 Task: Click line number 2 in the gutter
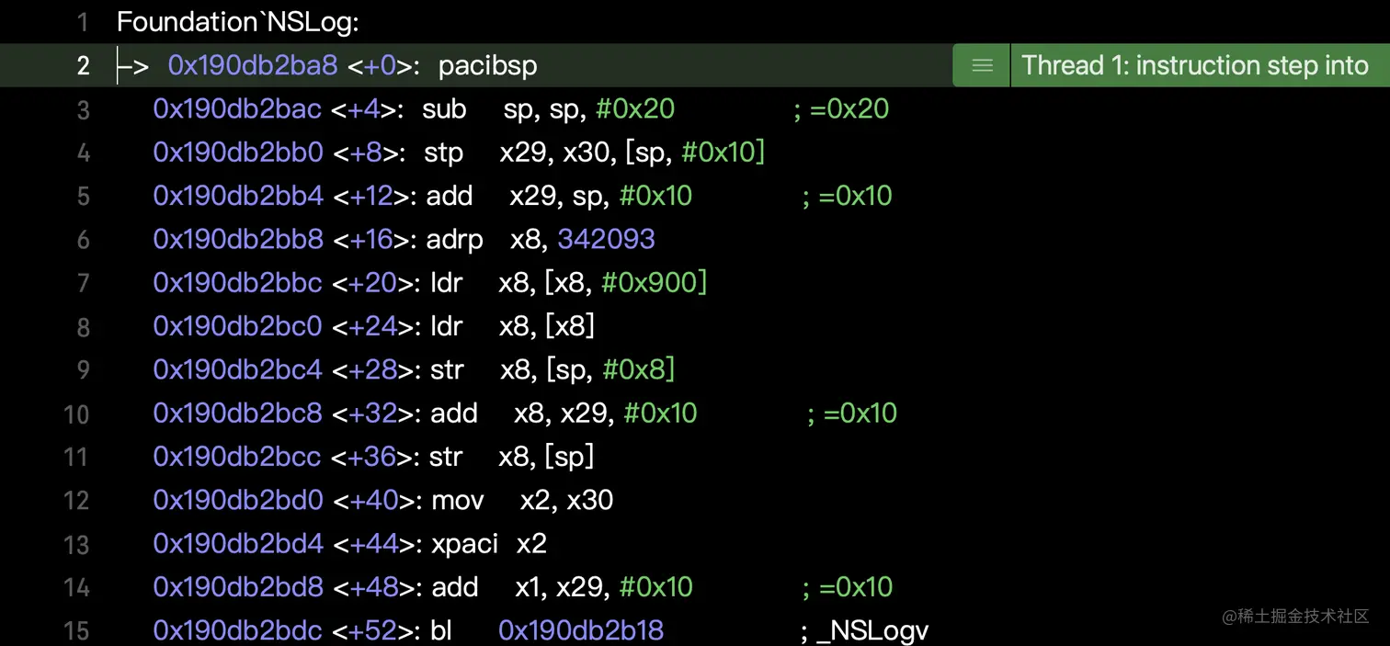(83, 65)
